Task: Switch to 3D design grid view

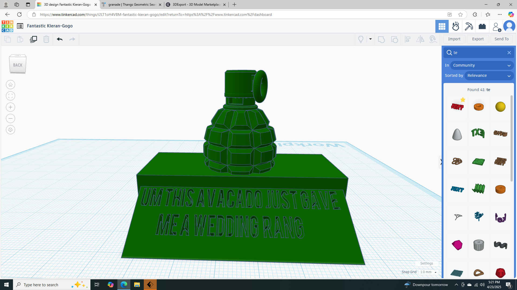Action: [442, 26]
